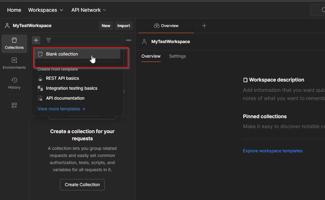The width and height of the screenshot is (325, 200).
Task: Click the plus button to create collection
Action: 36,40
